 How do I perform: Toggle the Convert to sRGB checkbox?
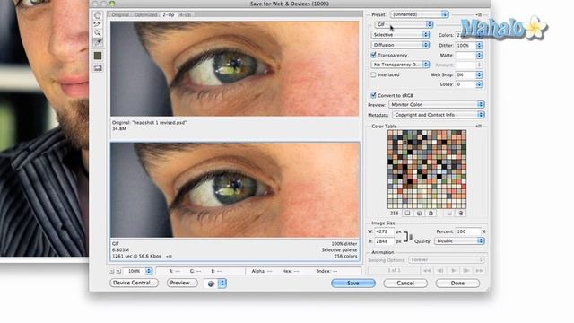[x=373, y=95]
